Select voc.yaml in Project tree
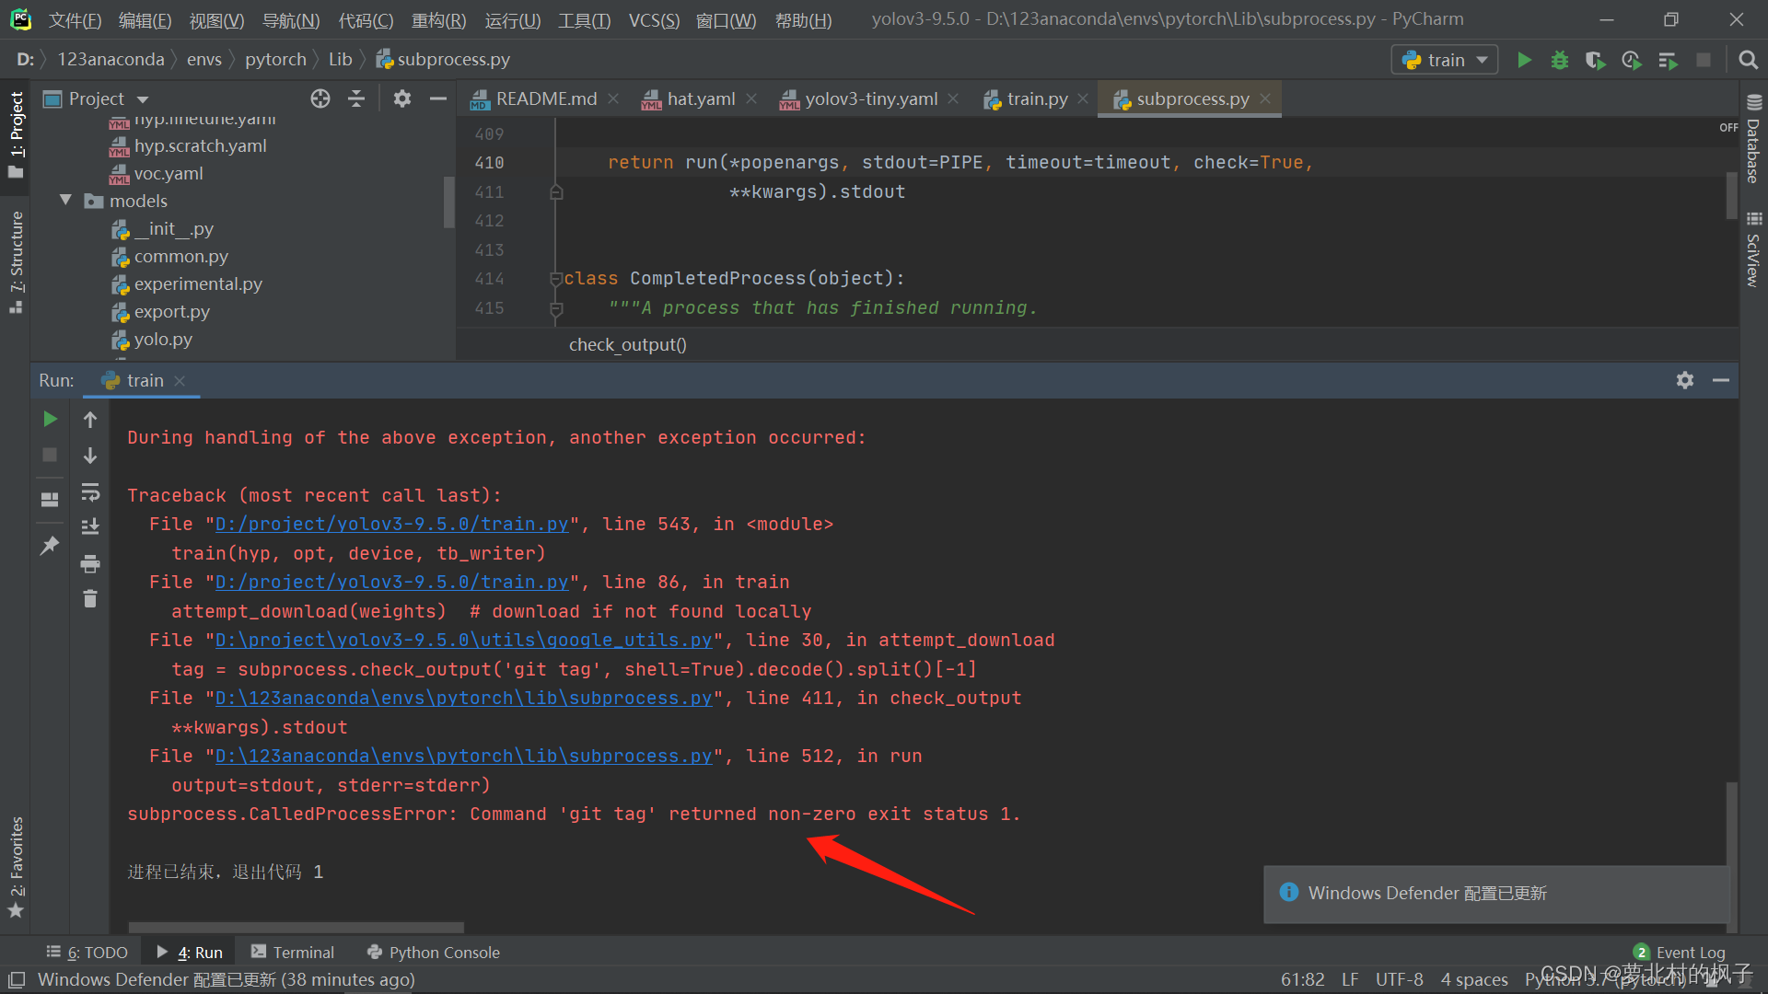This screenshot has width=1768, height=994. (x=169, y=173)
